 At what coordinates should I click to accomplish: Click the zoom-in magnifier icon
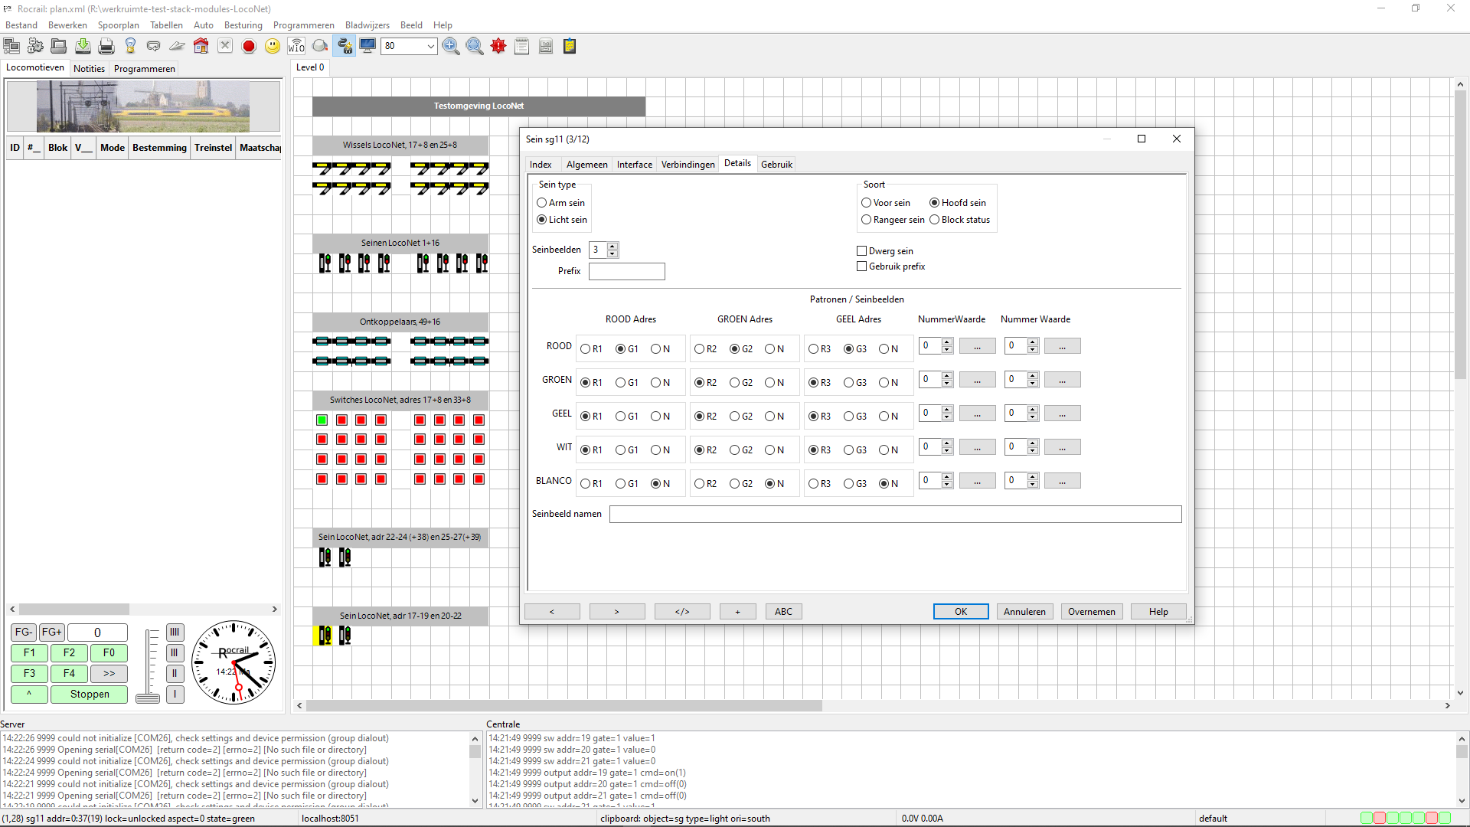pos(451,47)
